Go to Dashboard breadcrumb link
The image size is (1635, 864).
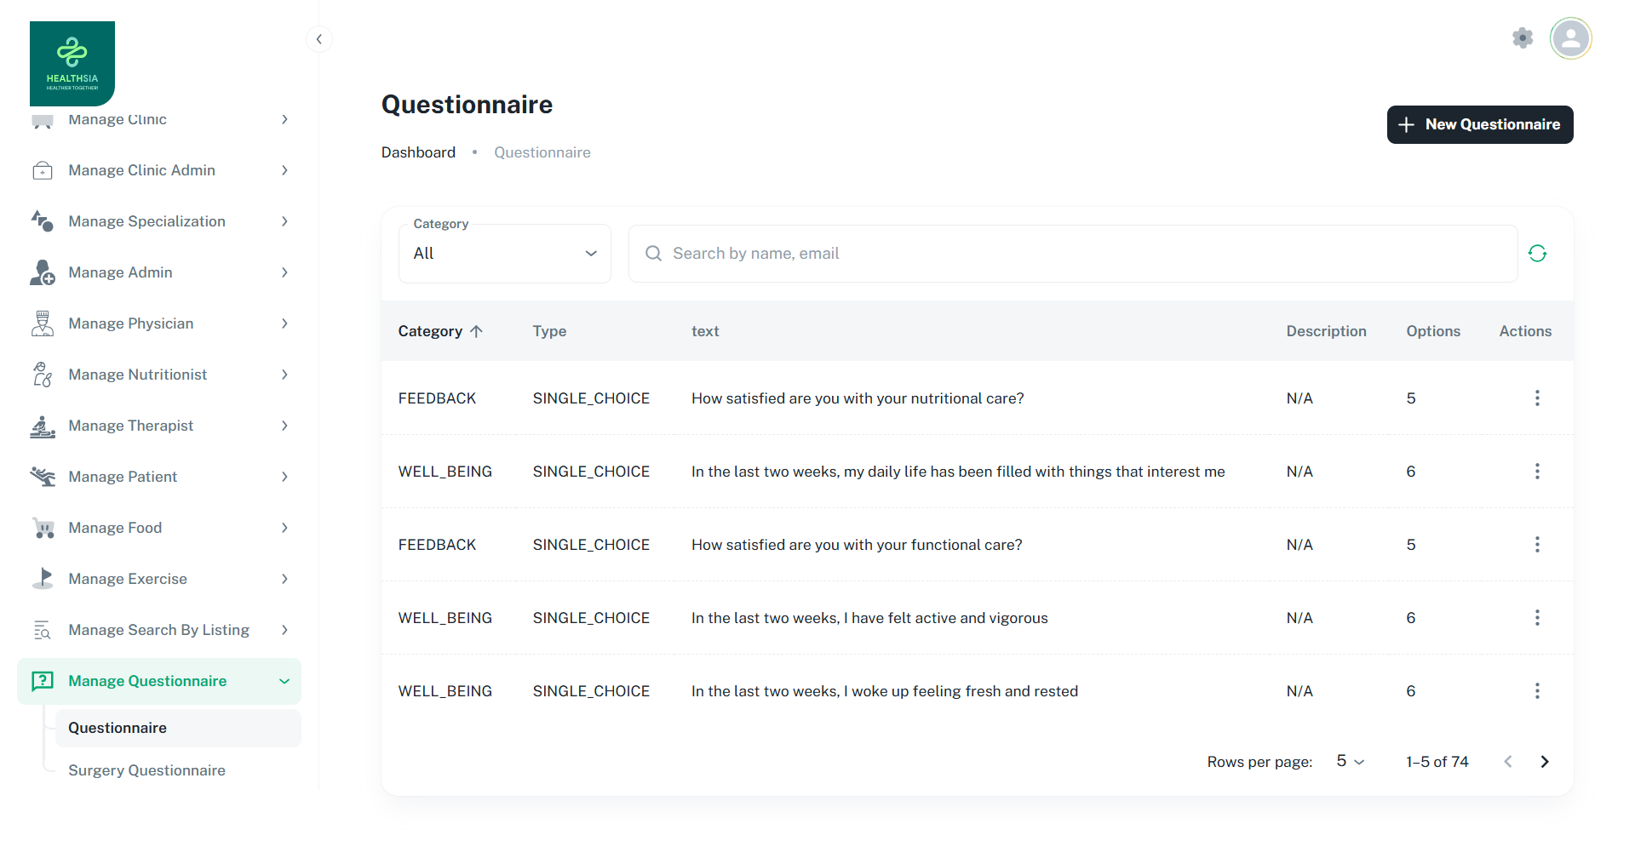418,152
